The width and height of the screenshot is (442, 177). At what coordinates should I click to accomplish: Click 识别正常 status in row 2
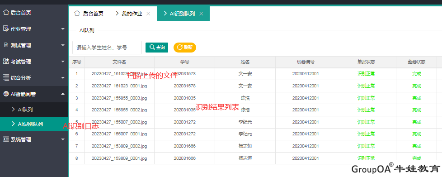click(x=366, y=86)
